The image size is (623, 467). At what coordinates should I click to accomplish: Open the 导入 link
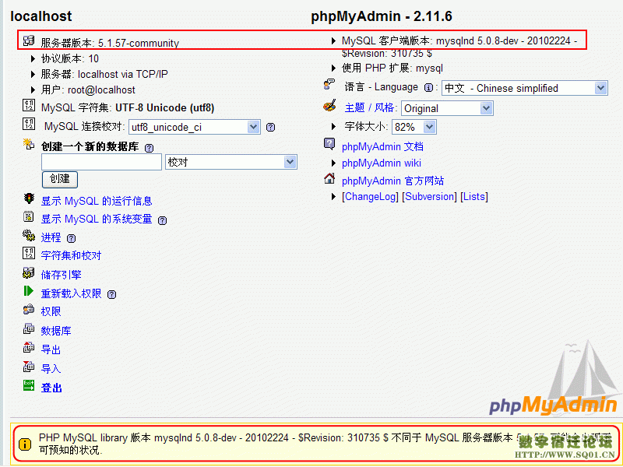(51, 369)
